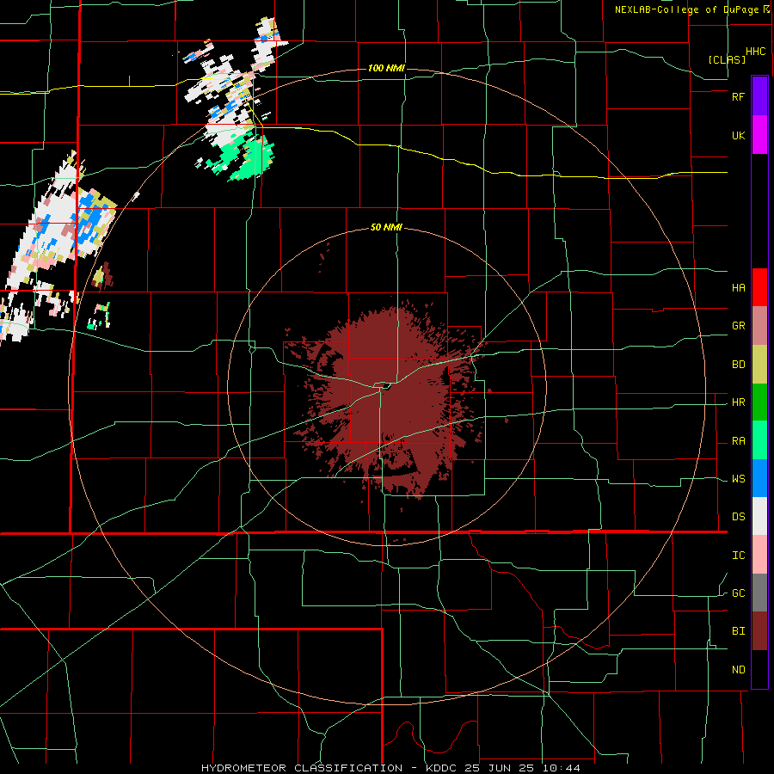Click the [CLAS] units label

pos(727,59)
